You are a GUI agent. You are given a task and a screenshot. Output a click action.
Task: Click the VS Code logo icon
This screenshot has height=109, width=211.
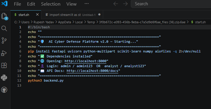coord(4,4)
